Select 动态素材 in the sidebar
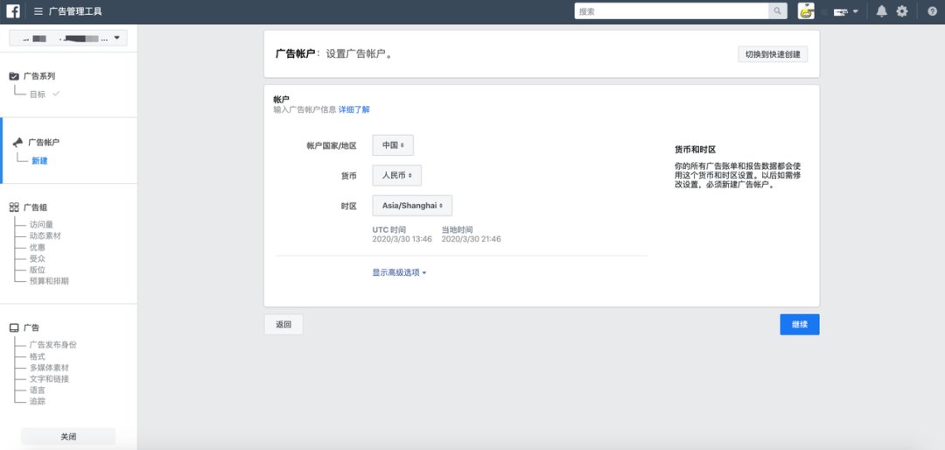The height and width of the screenshot is (450, 945). tap(45, 236)
